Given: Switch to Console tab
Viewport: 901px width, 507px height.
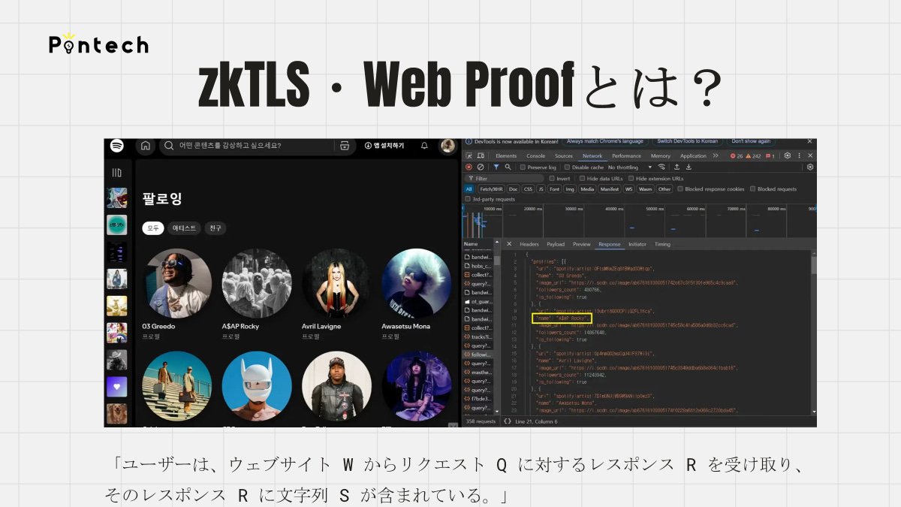Looking at the screenshot, I should click(536, 156).
